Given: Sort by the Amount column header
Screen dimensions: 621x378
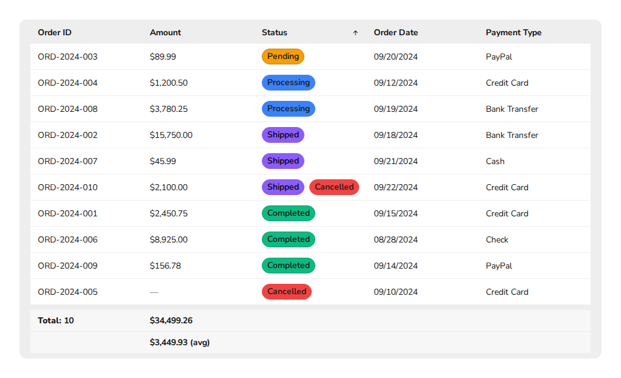Looking at the screenshot, I should [165, 32].
